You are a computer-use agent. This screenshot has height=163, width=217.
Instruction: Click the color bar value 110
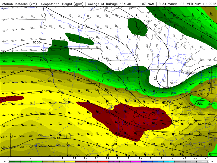tap(76, 158)
